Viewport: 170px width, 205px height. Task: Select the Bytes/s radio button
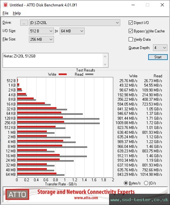point(126,183)
